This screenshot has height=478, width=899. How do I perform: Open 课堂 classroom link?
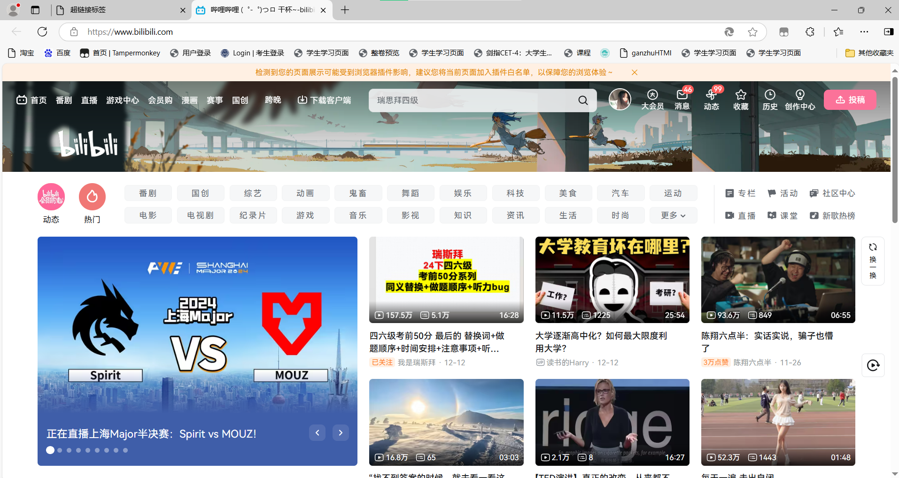[783, 216]
